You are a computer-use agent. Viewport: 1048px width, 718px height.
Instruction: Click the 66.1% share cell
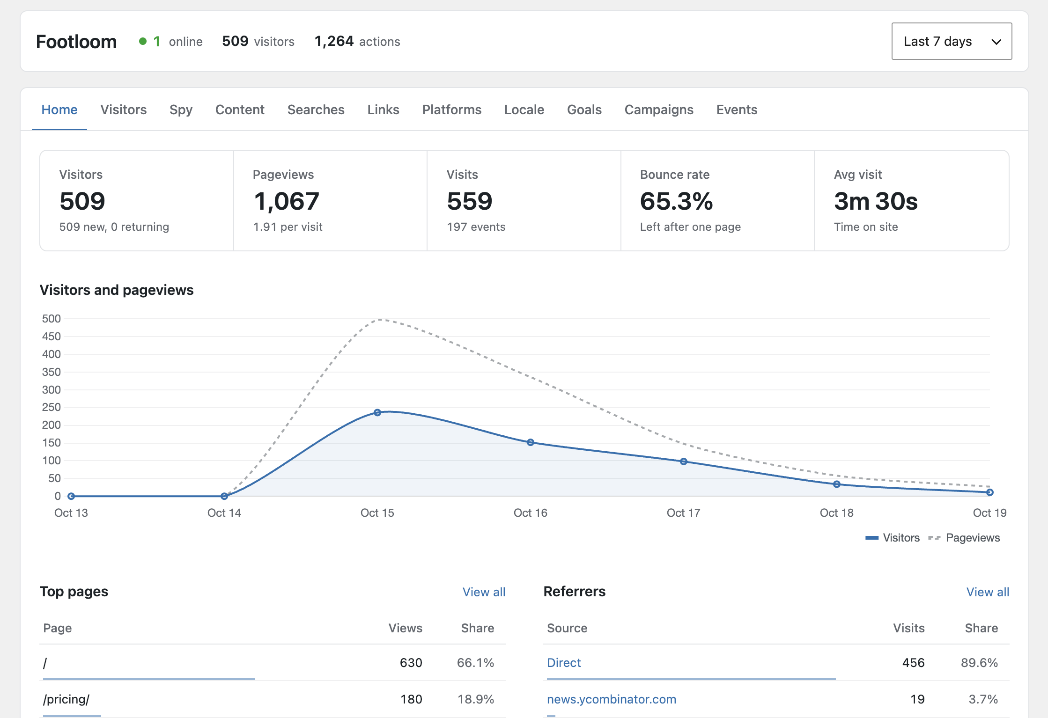475,663
